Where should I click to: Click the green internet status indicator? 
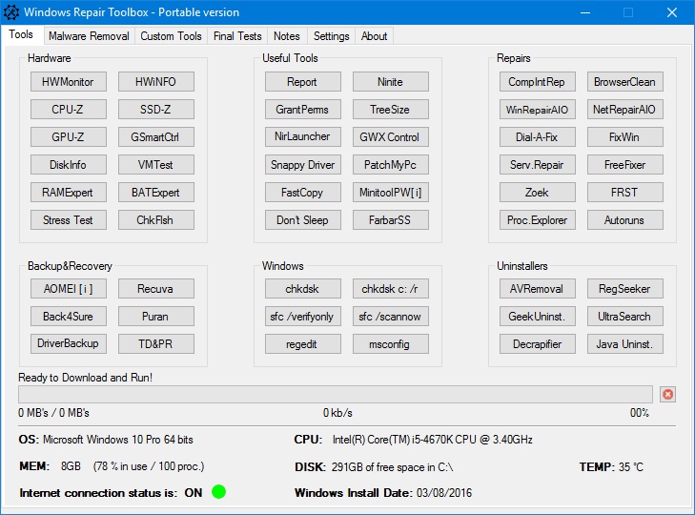click(218, 492)
